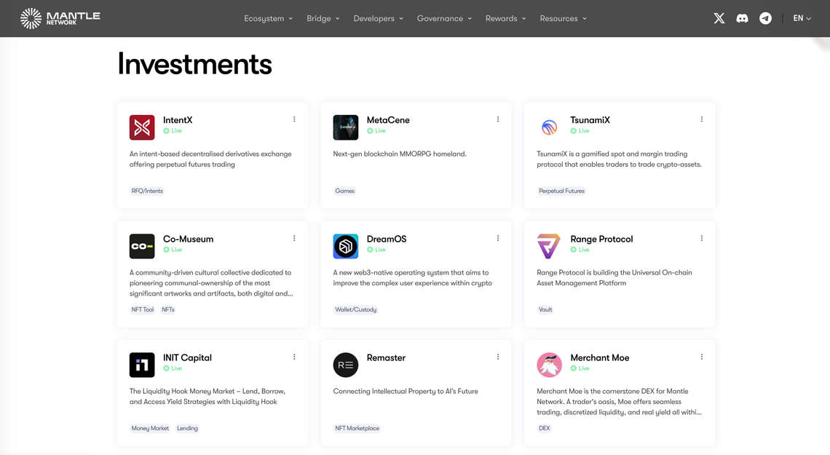Expand the Resources nav menu
830x455 pixels.
click(x=564, y=18)
